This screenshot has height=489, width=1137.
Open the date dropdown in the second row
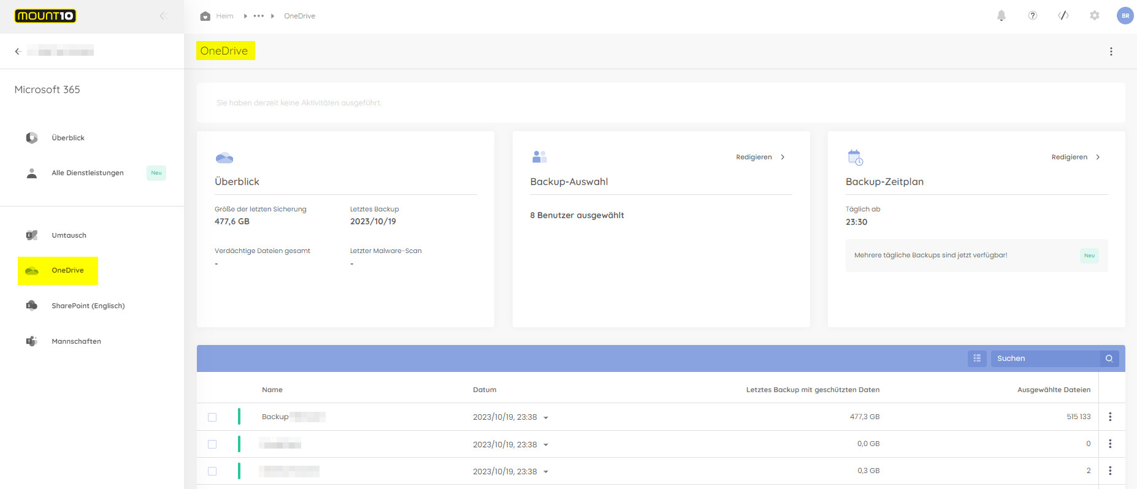coord(546,445)
